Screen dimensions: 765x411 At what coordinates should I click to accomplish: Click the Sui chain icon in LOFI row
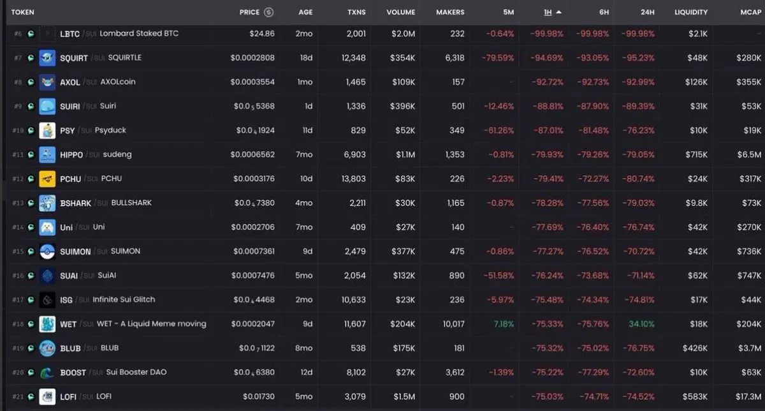point(31,397)
